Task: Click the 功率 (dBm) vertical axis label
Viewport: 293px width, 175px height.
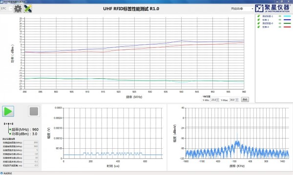Action: [x=12, y=53]
